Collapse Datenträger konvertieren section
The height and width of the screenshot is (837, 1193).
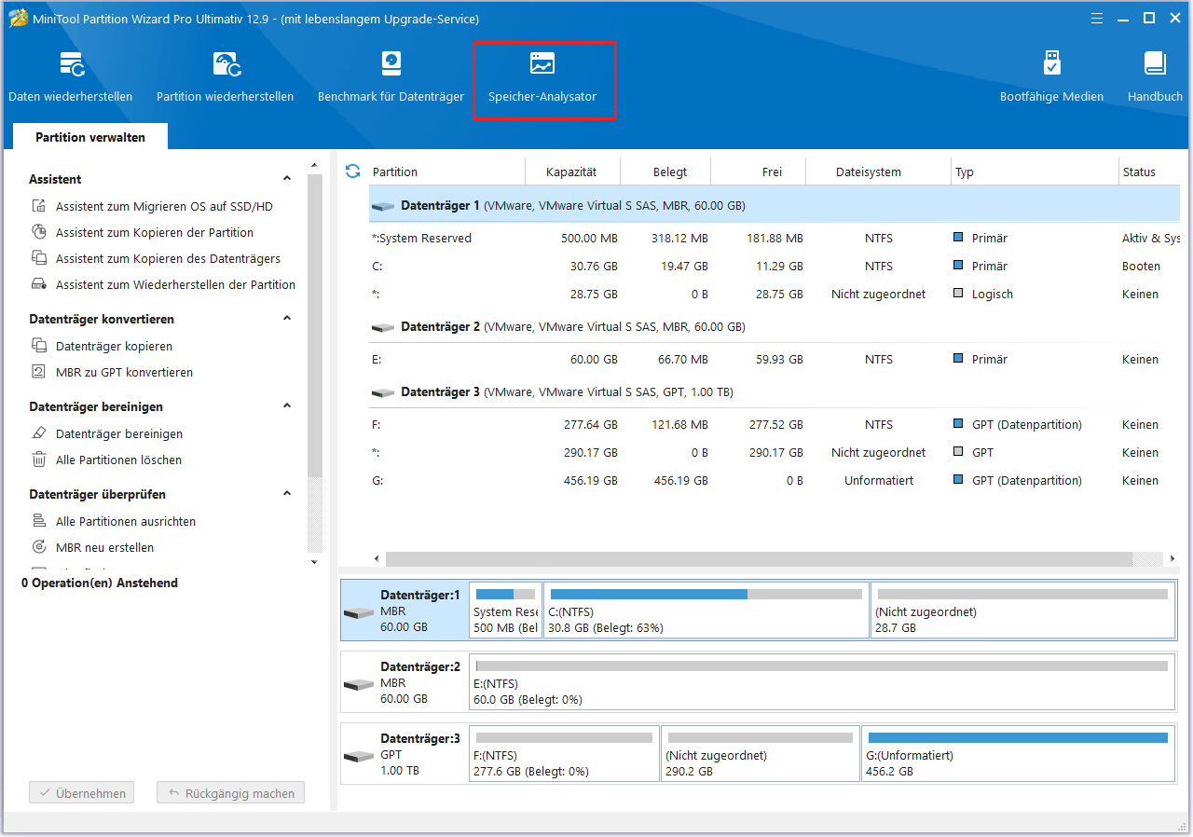pos(287,319)
